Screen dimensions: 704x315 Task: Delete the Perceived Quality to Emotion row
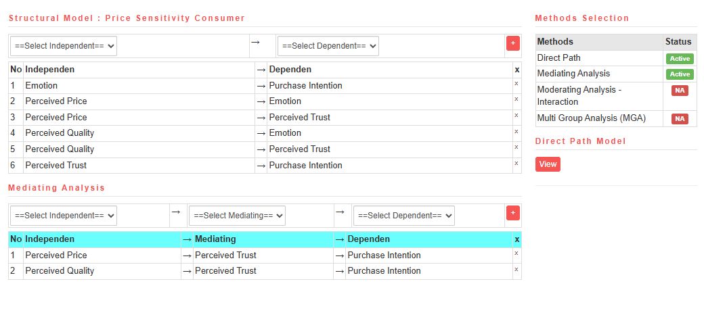(x=516, y=131)
